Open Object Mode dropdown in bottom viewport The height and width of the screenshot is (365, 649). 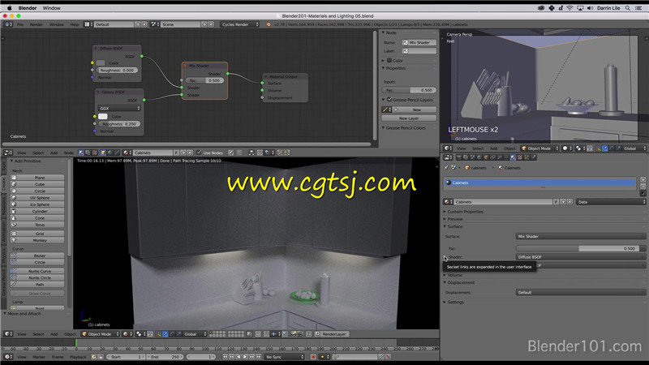101,334
